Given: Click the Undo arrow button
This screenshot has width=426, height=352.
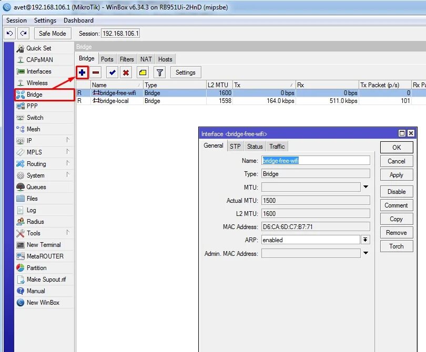Looking at the screenshot, I should [x=9, y=34].
